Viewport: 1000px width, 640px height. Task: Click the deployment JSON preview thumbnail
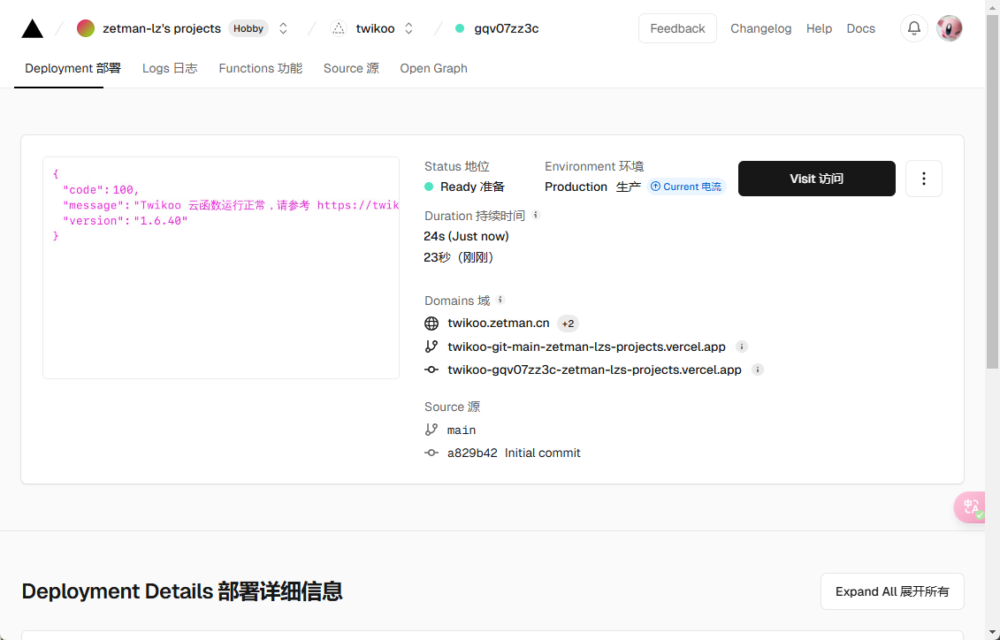221,268
